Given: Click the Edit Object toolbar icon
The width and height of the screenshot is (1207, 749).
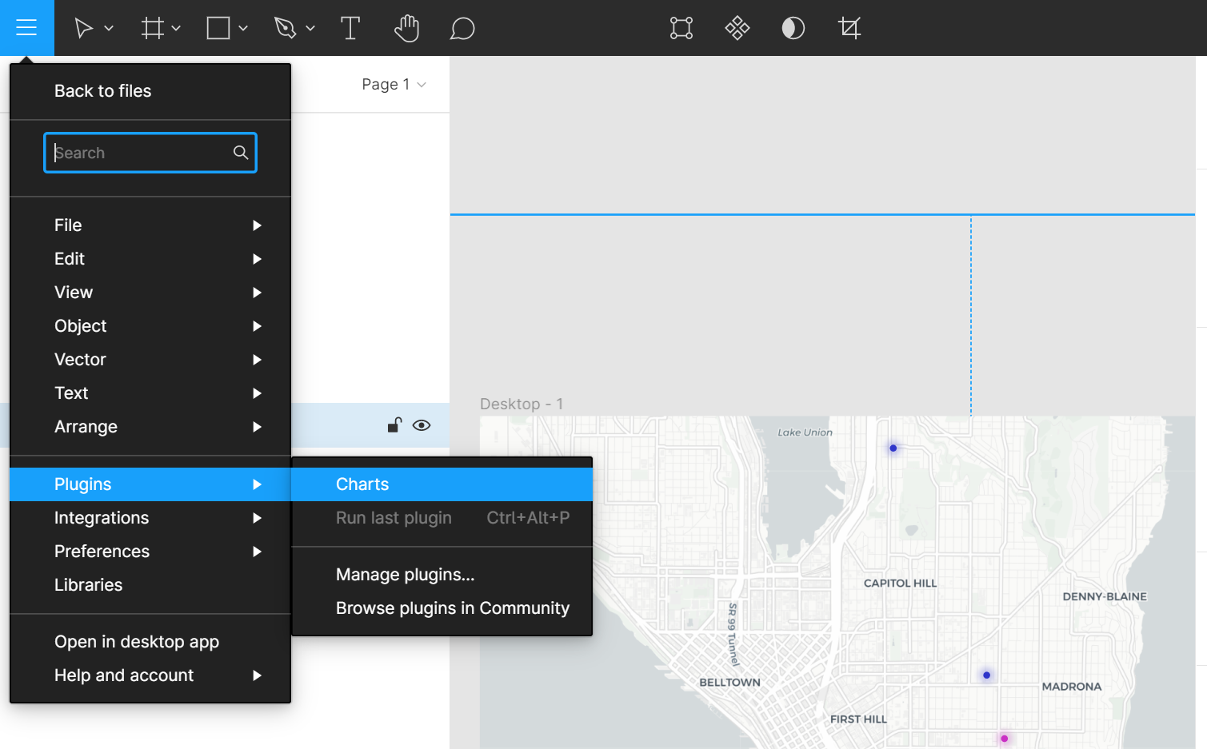Looking at the screenshot, I should click(681, 29).
